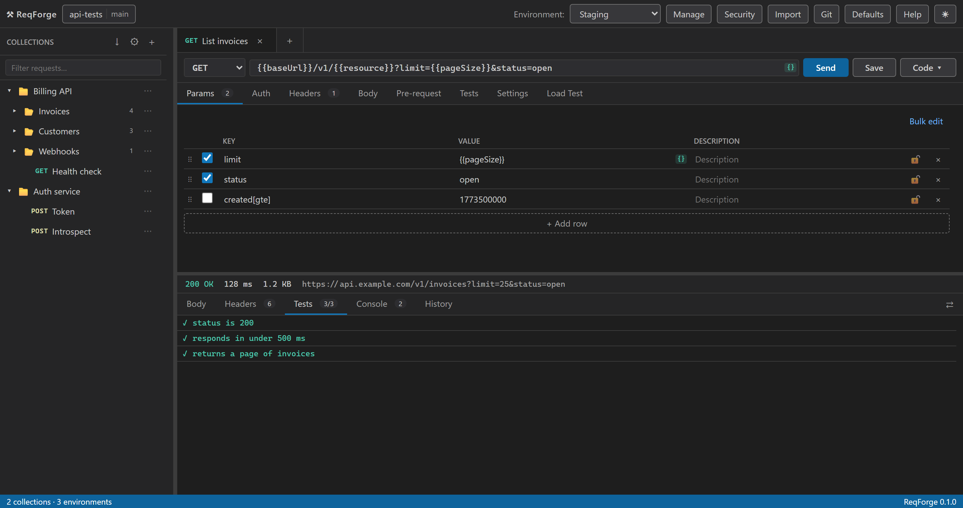Open more options for Billing API
The height and width of the screenshot is (508, 963).
(x=148, y=91)
